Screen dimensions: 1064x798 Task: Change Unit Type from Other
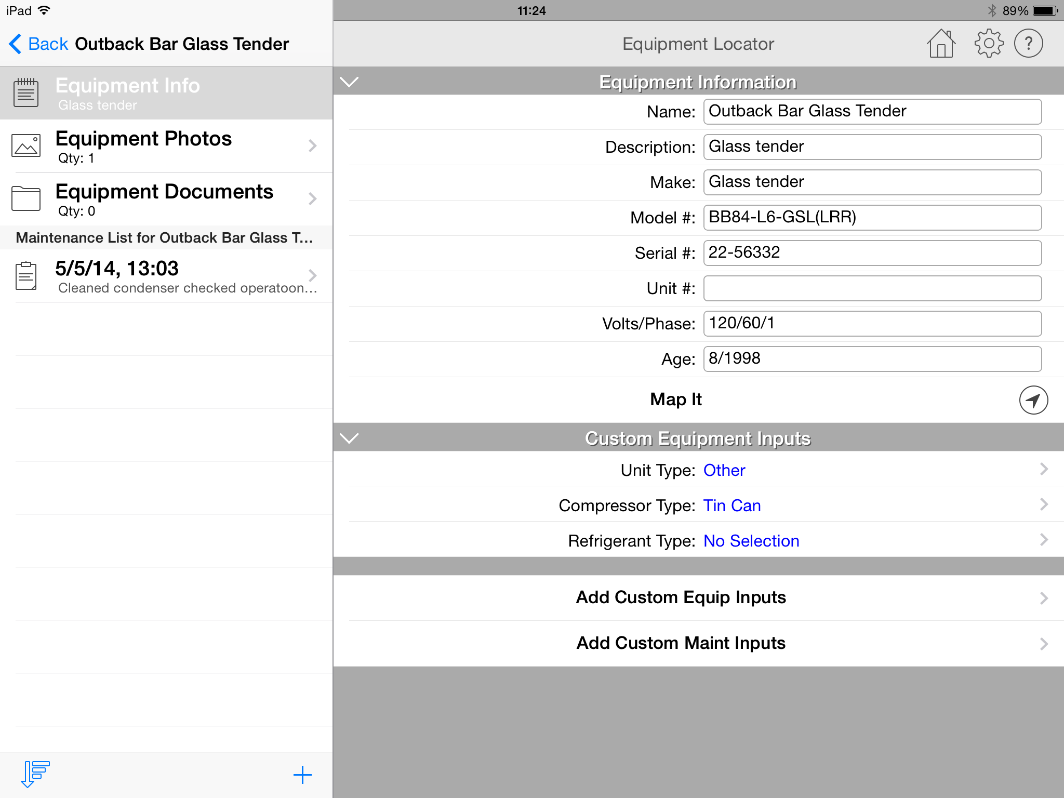click(x=699, y=470)
